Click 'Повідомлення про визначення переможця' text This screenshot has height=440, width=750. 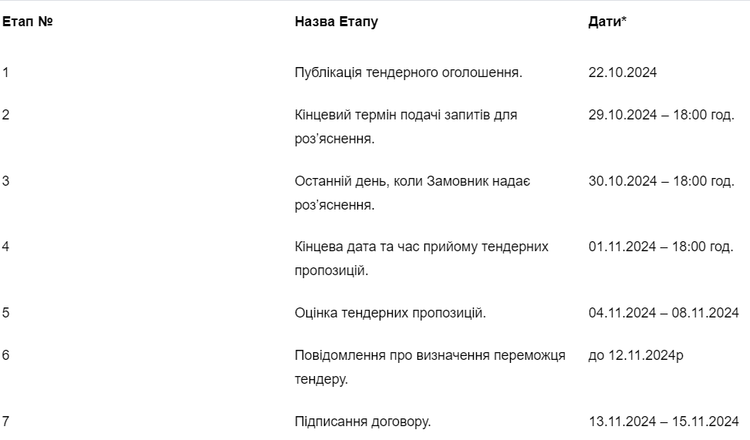pyautogui.click(x=430, y=356)
